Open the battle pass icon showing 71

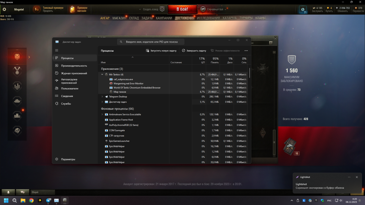[x=303, y=10]
